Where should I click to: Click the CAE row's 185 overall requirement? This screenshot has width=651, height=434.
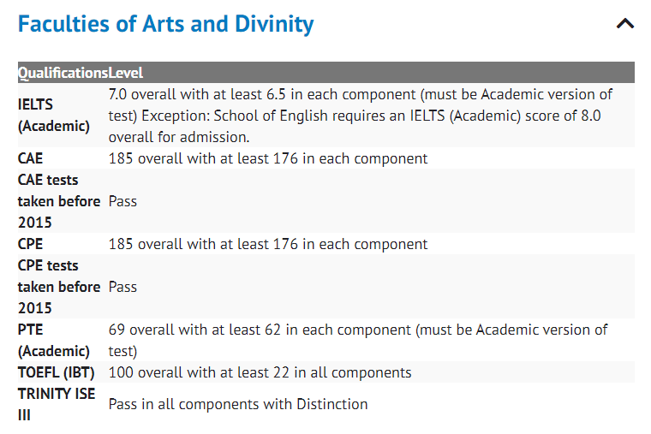pyautogui.click(x=267, y=158)
